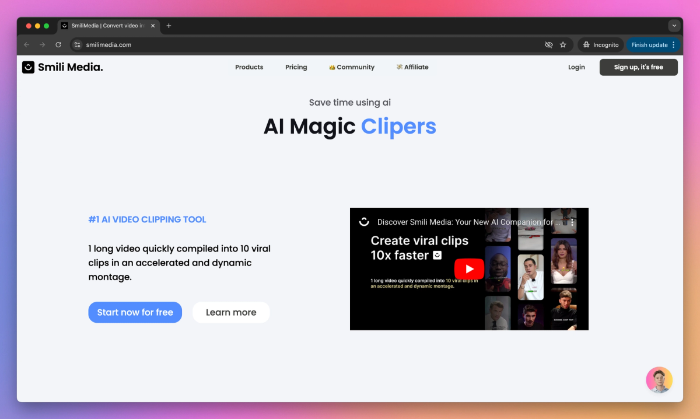Open site information icon in address bar
This screenshot has height=419, width=700.
(x=77, y=45)
